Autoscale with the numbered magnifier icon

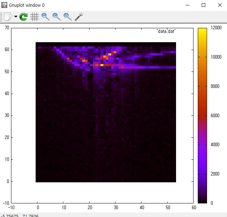[x=67, y=17]
